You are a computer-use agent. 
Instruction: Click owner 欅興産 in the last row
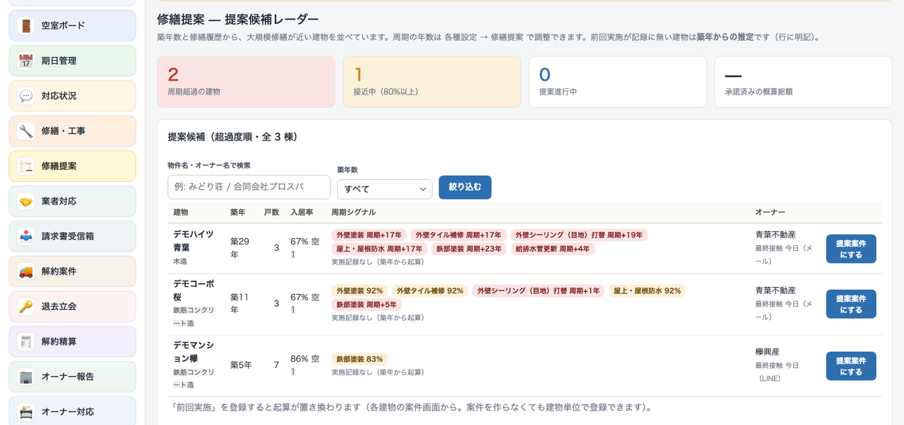[x=768, y=352]
